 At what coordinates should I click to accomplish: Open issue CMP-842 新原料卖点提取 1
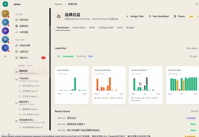(x=127, y=124)
